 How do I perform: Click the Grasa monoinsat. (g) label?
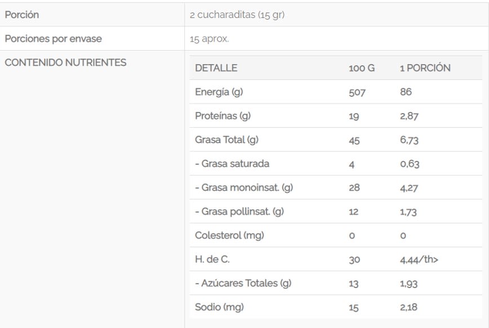coord(244,188)
